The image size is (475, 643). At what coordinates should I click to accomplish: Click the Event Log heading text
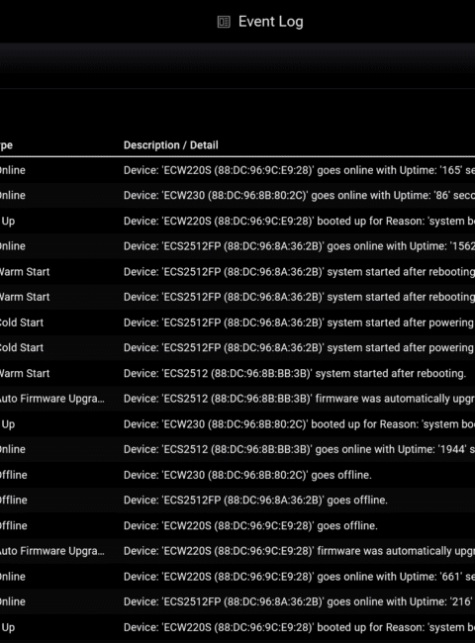coord(271,22)
